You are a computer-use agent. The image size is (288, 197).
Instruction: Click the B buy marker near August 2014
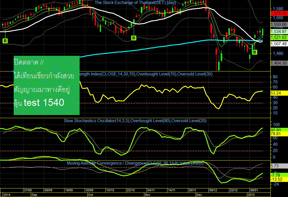(x=5, y=41)
